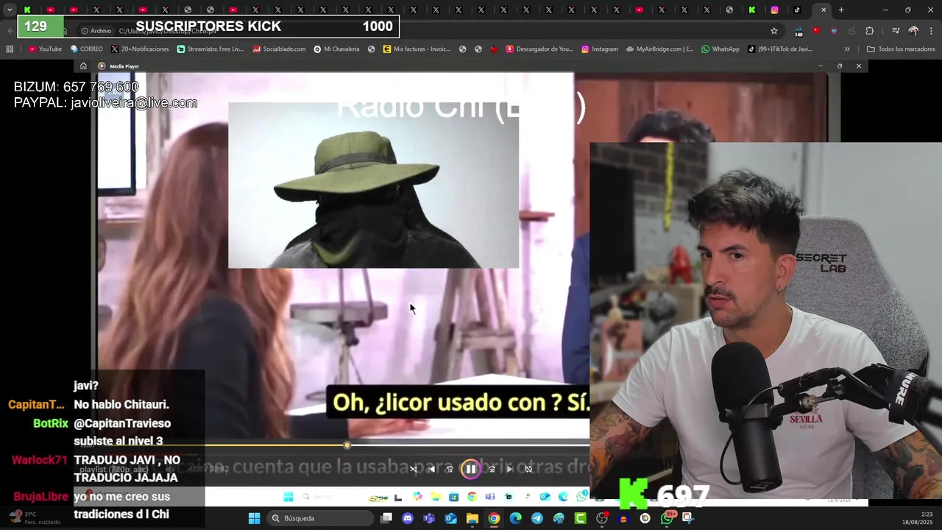Seek using the yellow playback progress handle
This screenshot has height=530, width=942.
(347, 445)
